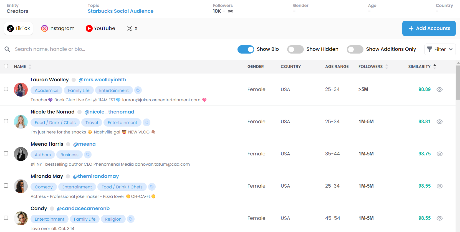Check the box for Miranda May
Image resolution: width=460 pixels, height=232 pixels.
pos(6,186)
